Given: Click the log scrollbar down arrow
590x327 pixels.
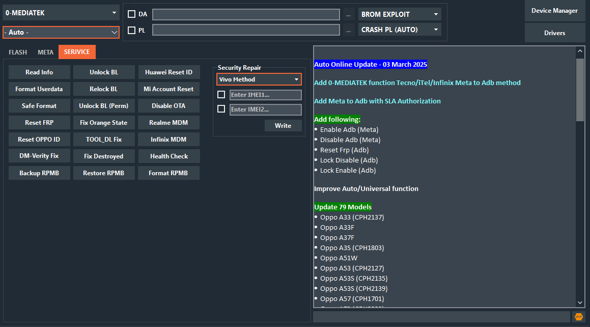Looking at the screenshot, I should [x=580, y=303].
